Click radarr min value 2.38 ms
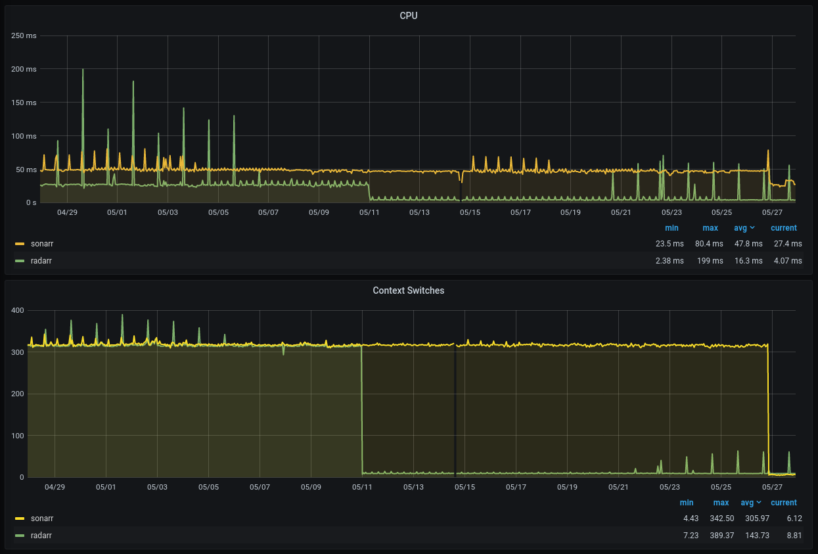 coord(670,261)
